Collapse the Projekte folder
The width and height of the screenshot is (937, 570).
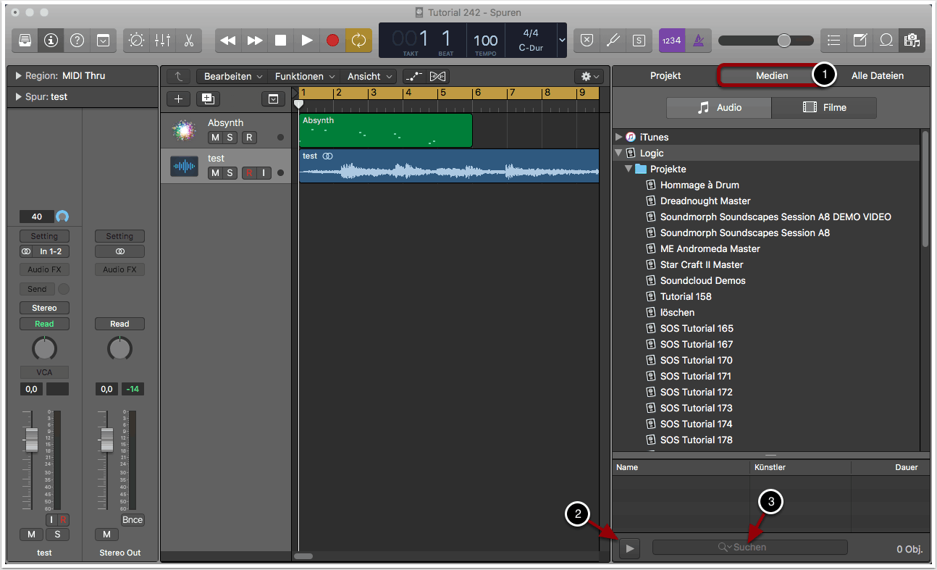pos(629,169)
